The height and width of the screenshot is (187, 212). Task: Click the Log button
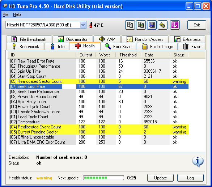click(190, 178)
